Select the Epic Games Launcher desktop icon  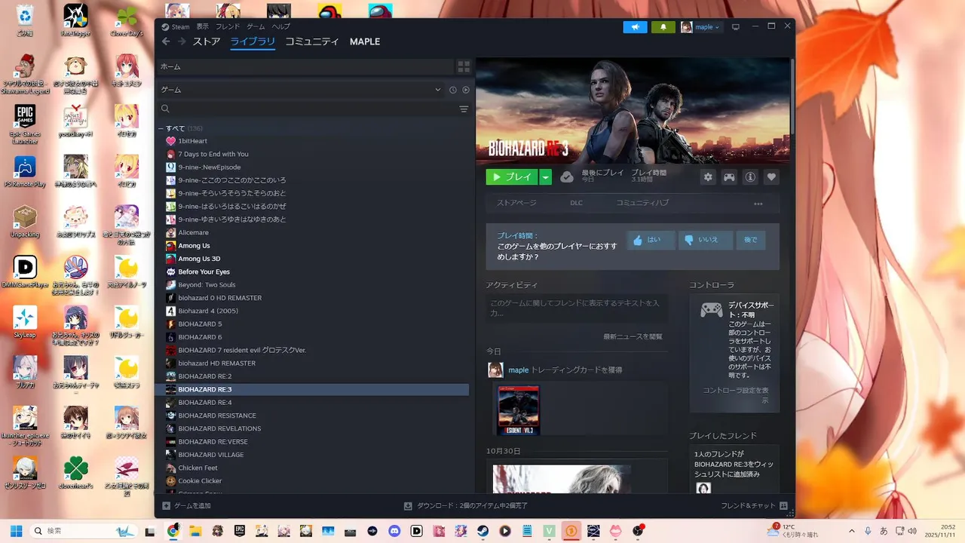click(x=25, y=124)
